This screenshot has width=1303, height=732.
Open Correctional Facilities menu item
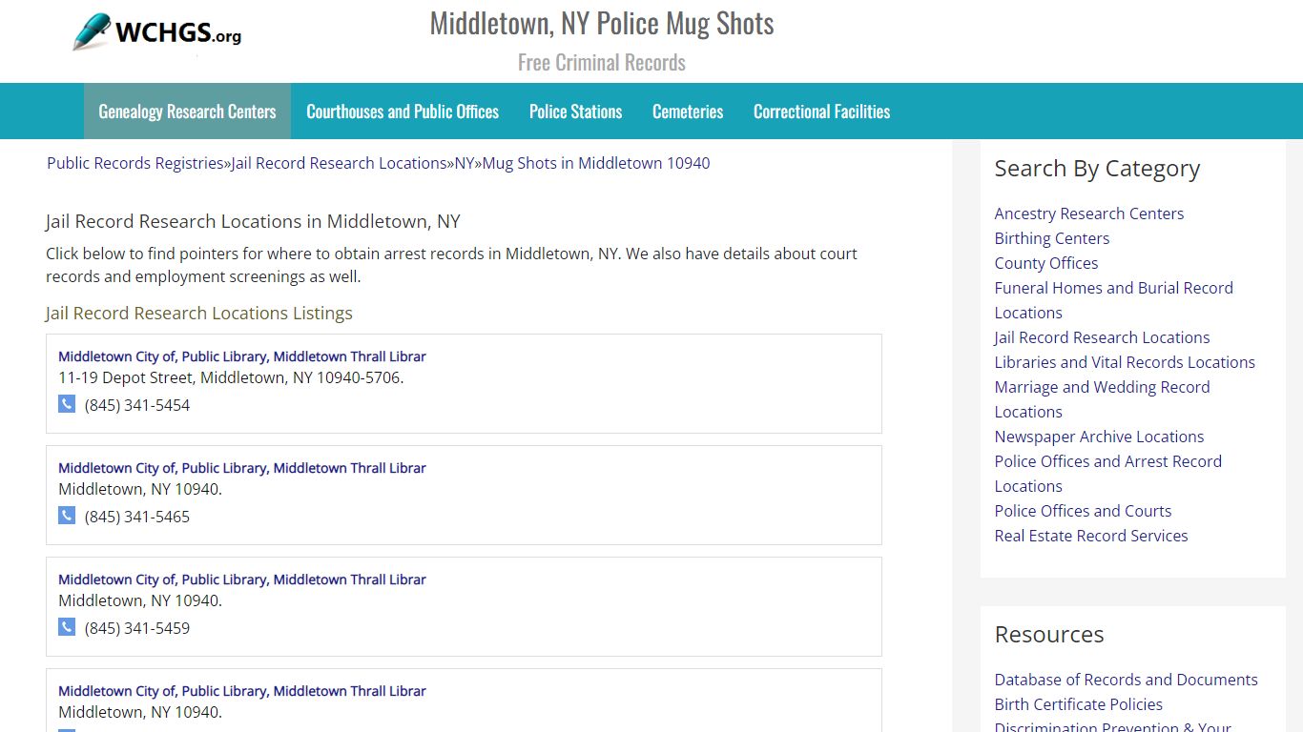tap(821, 112)
